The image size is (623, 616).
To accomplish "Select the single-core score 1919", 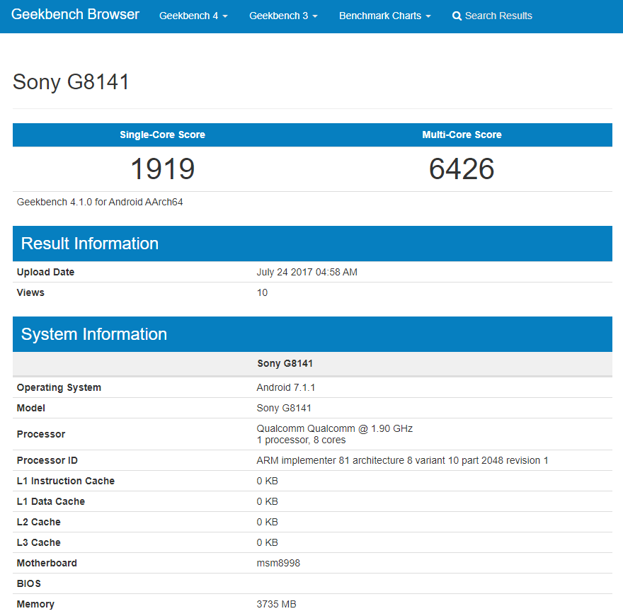I will (163, 169).
